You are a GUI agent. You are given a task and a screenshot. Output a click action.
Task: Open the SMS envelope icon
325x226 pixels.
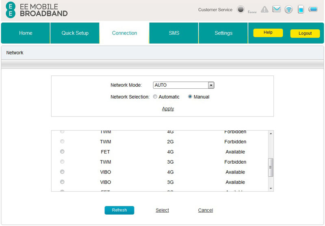coord(277,9)
